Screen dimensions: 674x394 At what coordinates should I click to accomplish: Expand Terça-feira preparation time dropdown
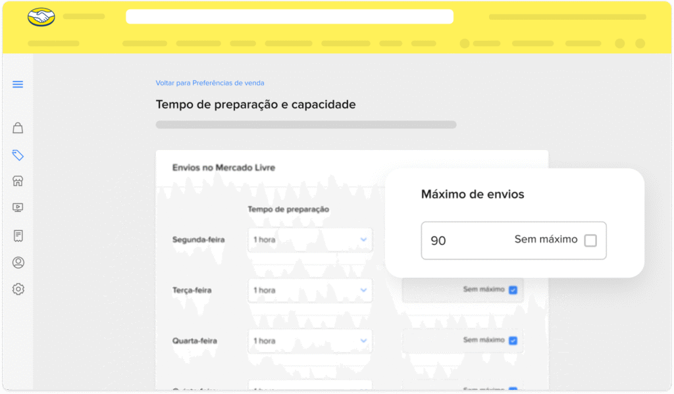point(310,291)
